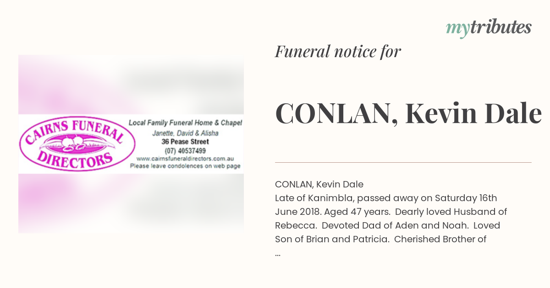Image resolution: width=550 pixels, height=288 pixels.
Task: Click the flower emblem inside the oval logo
Action: (77, 143)
